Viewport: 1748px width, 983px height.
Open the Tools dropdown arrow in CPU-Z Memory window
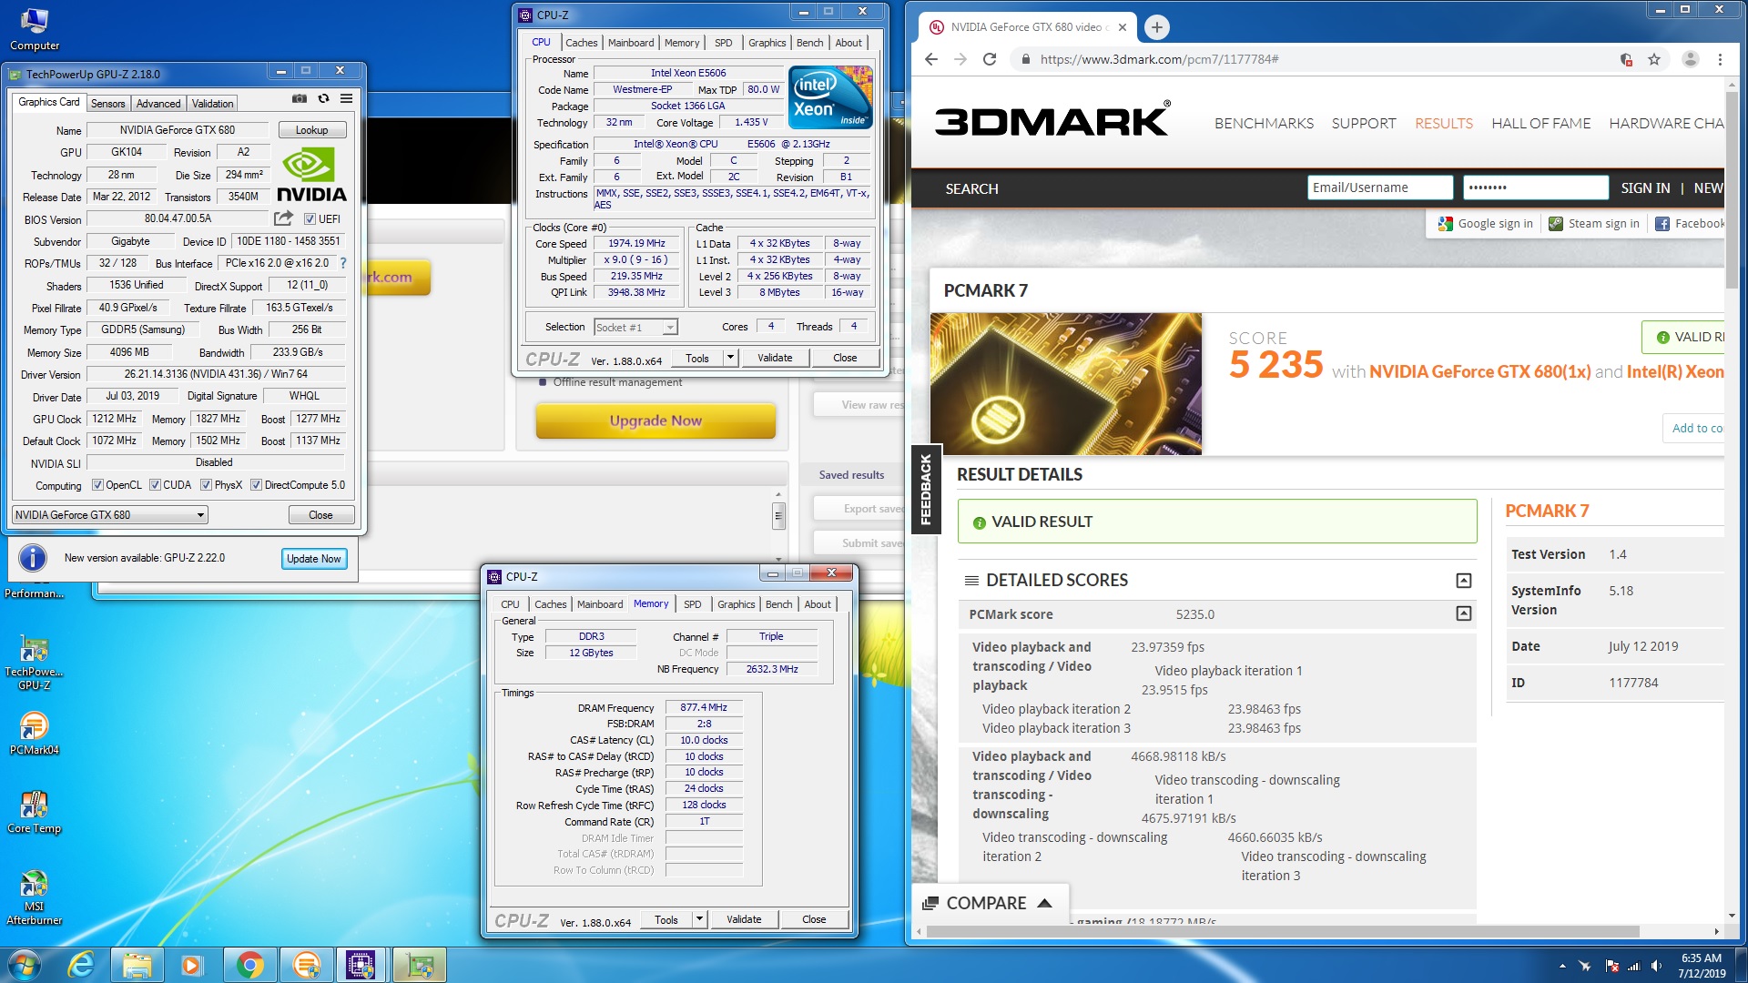click(x=699, y=919)
